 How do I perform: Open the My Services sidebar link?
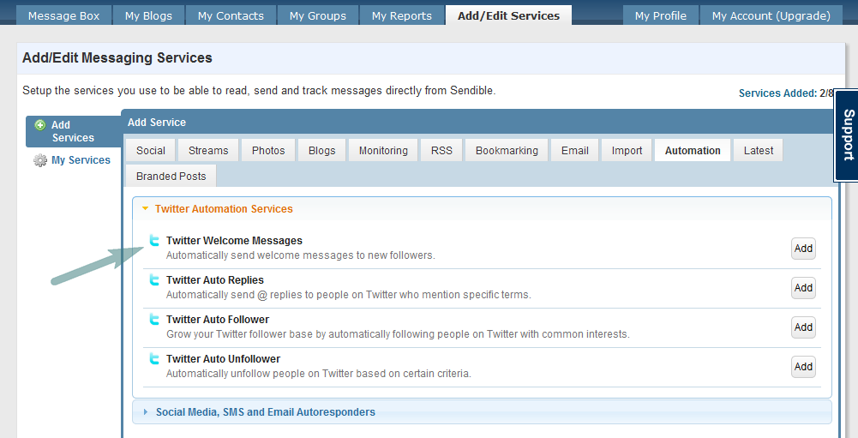point(81,160)
